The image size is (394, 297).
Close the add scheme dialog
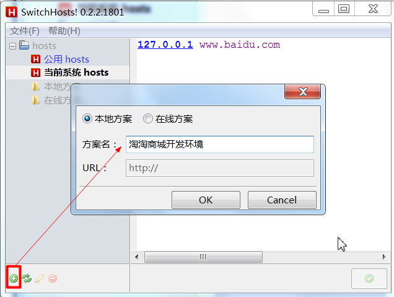pos(303,92)
